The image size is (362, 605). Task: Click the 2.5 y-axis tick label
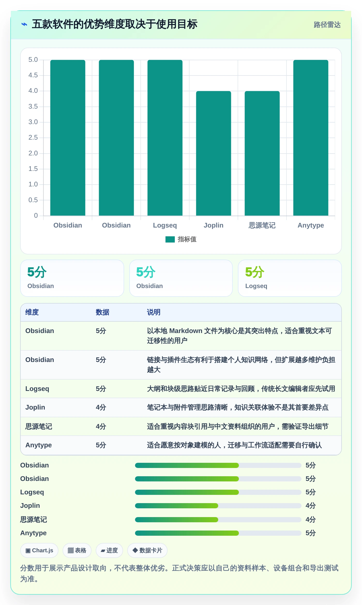(33, 138)
